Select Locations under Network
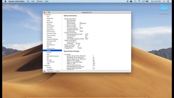 pyautogui.click(x=50, y=69)
